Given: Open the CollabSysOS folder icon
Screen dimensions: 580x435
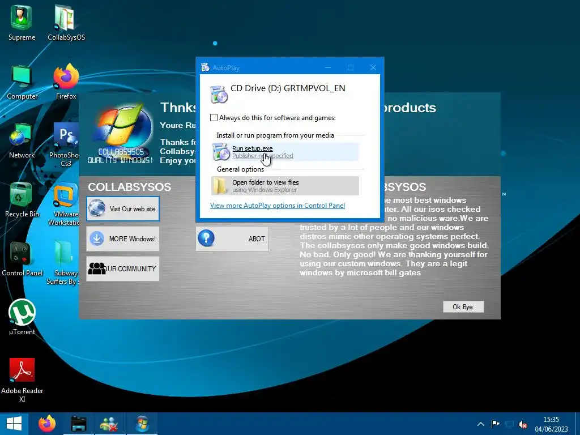Looking at the screenshot, I should tap(66, 23).
